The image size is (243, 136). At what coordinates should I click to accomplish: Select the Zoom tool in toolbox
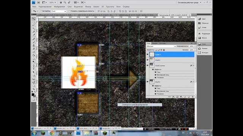34,89
